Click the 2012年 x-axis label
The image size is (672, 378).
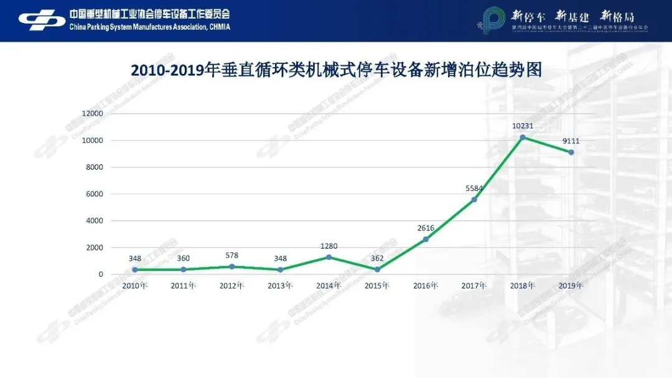click(232, 286)
